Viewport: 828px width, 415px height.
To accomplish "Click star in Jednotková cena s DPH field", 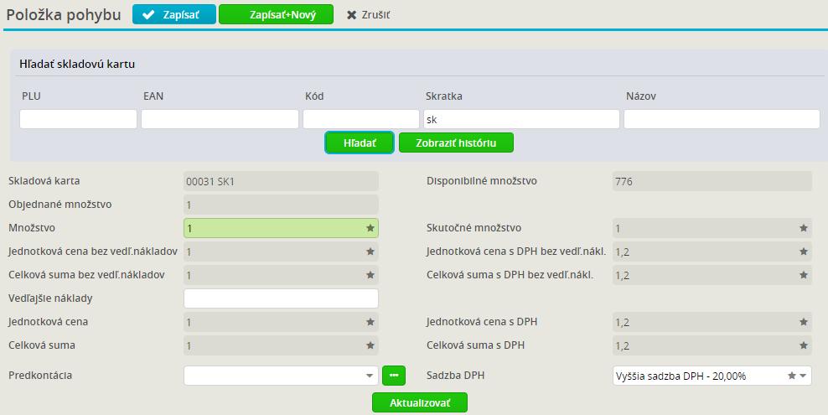I will (804, 322).
